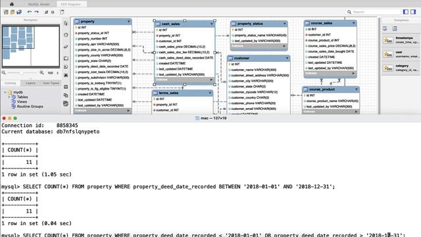Screen dimensions: 421x237
Task: Click the new model file icon
Action: tap(6, 12)
